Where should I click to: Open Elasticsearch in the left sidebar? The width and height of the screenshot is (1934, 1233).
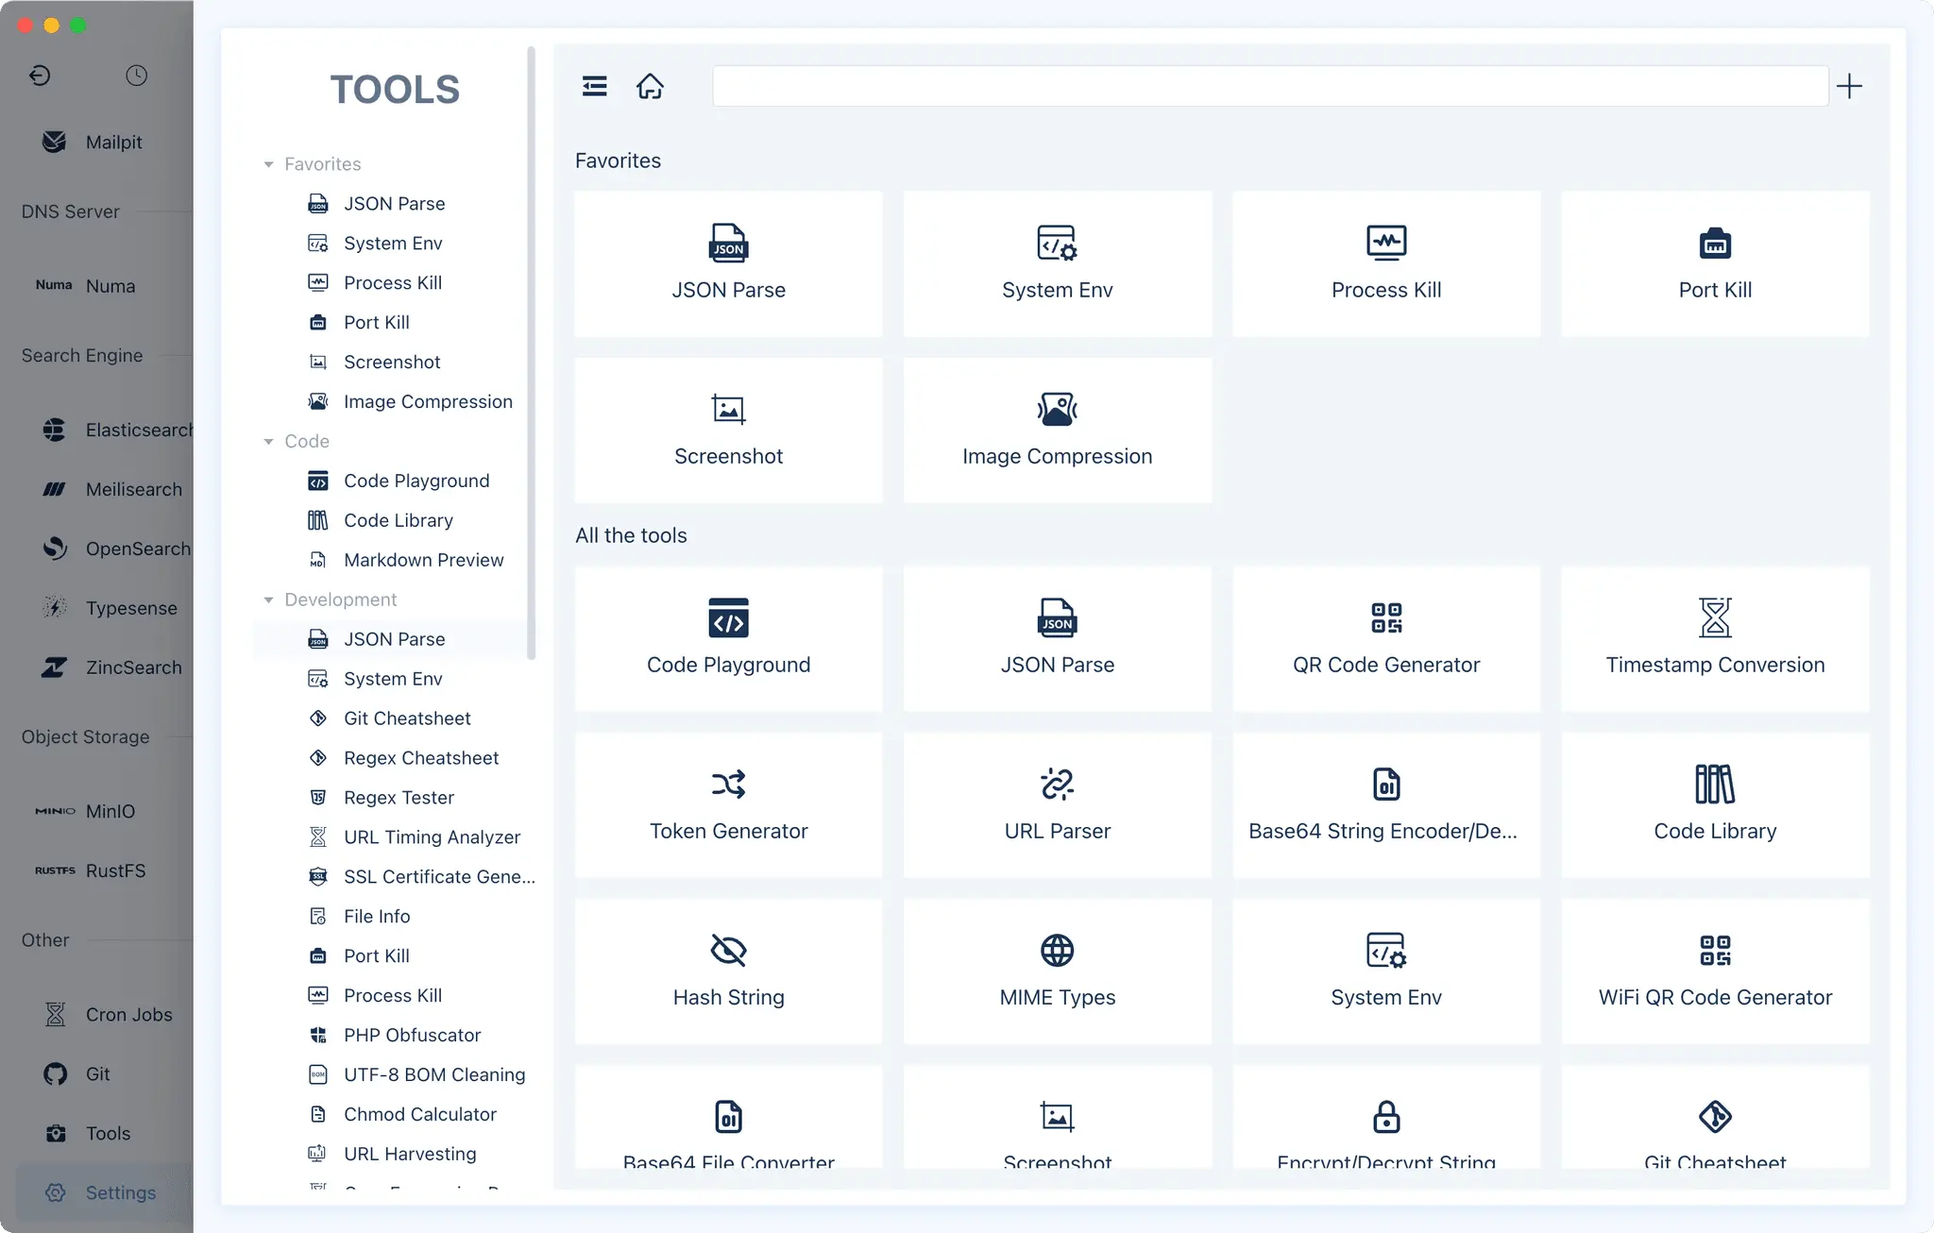tap(117, 430)
